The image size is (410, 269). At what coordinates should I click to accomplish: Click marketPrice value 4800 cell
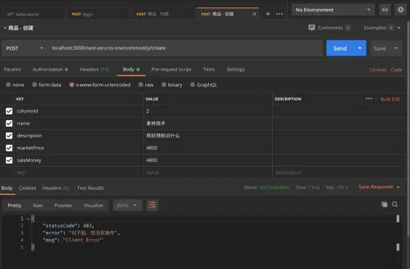point(208,148)
